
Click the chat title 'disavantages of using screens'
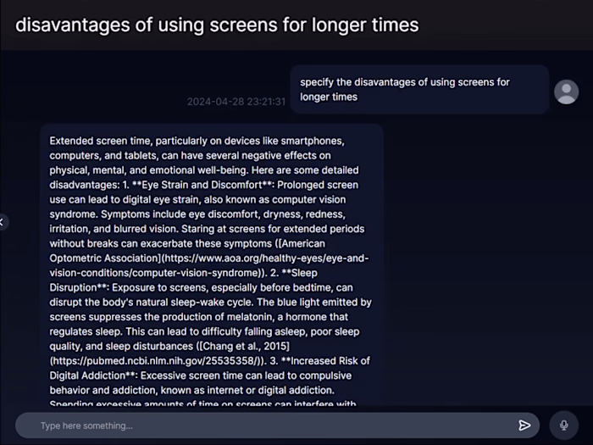click(x=217, y=25)
